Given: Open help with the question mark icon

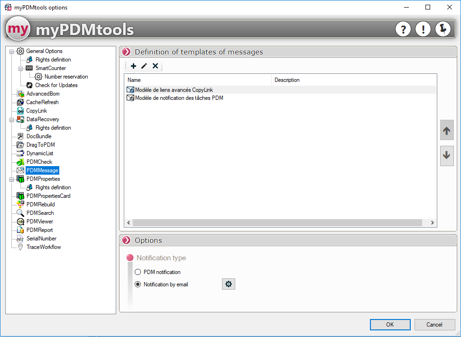Looking at the screenshot, I should click(403, 29).
